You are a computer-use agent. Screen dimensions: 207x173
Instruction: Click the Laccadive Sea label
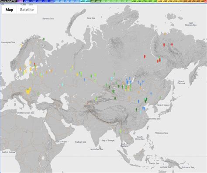(x=97, y=149)
